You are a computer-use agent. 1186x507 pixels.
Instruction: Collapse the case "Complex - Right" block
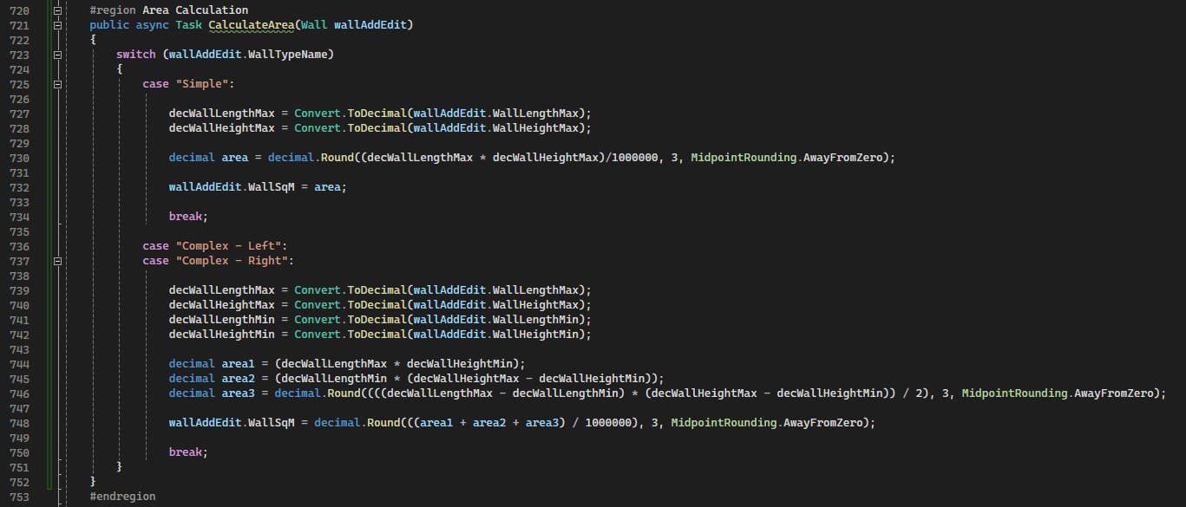point(57,261)
